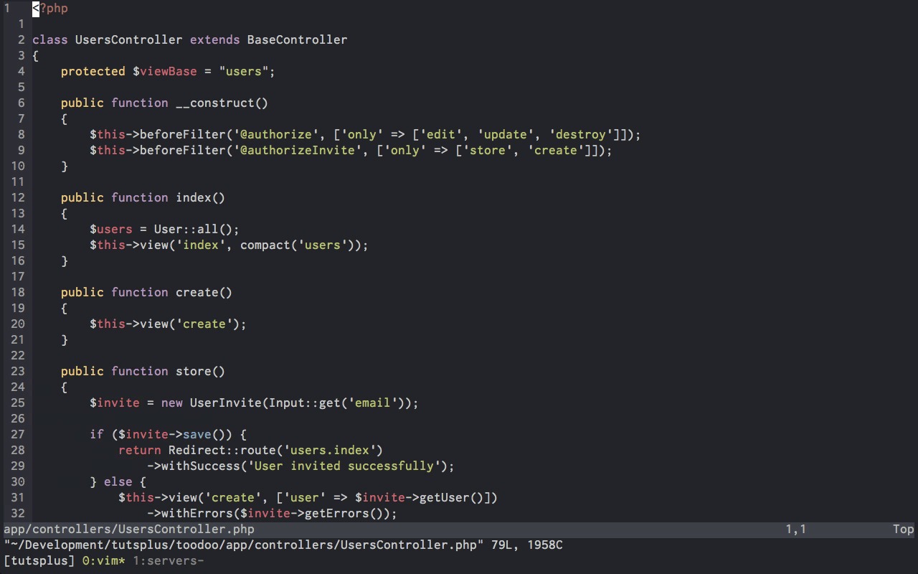The height and width of the screenshot is (574, 918).
Task: Click "compact('users')" call
Action: pos(301,245)
